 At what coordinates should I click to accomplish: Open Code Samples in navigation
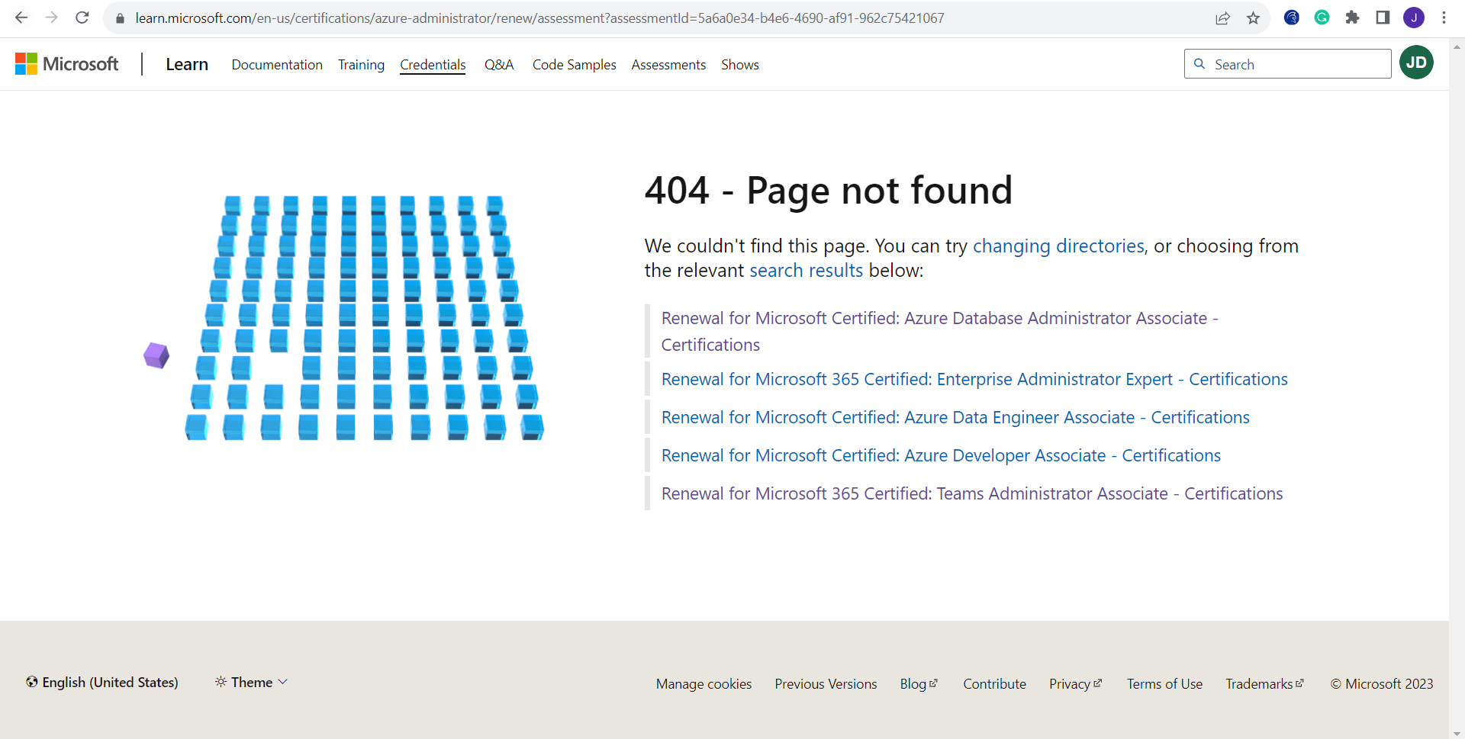[574, 65]
